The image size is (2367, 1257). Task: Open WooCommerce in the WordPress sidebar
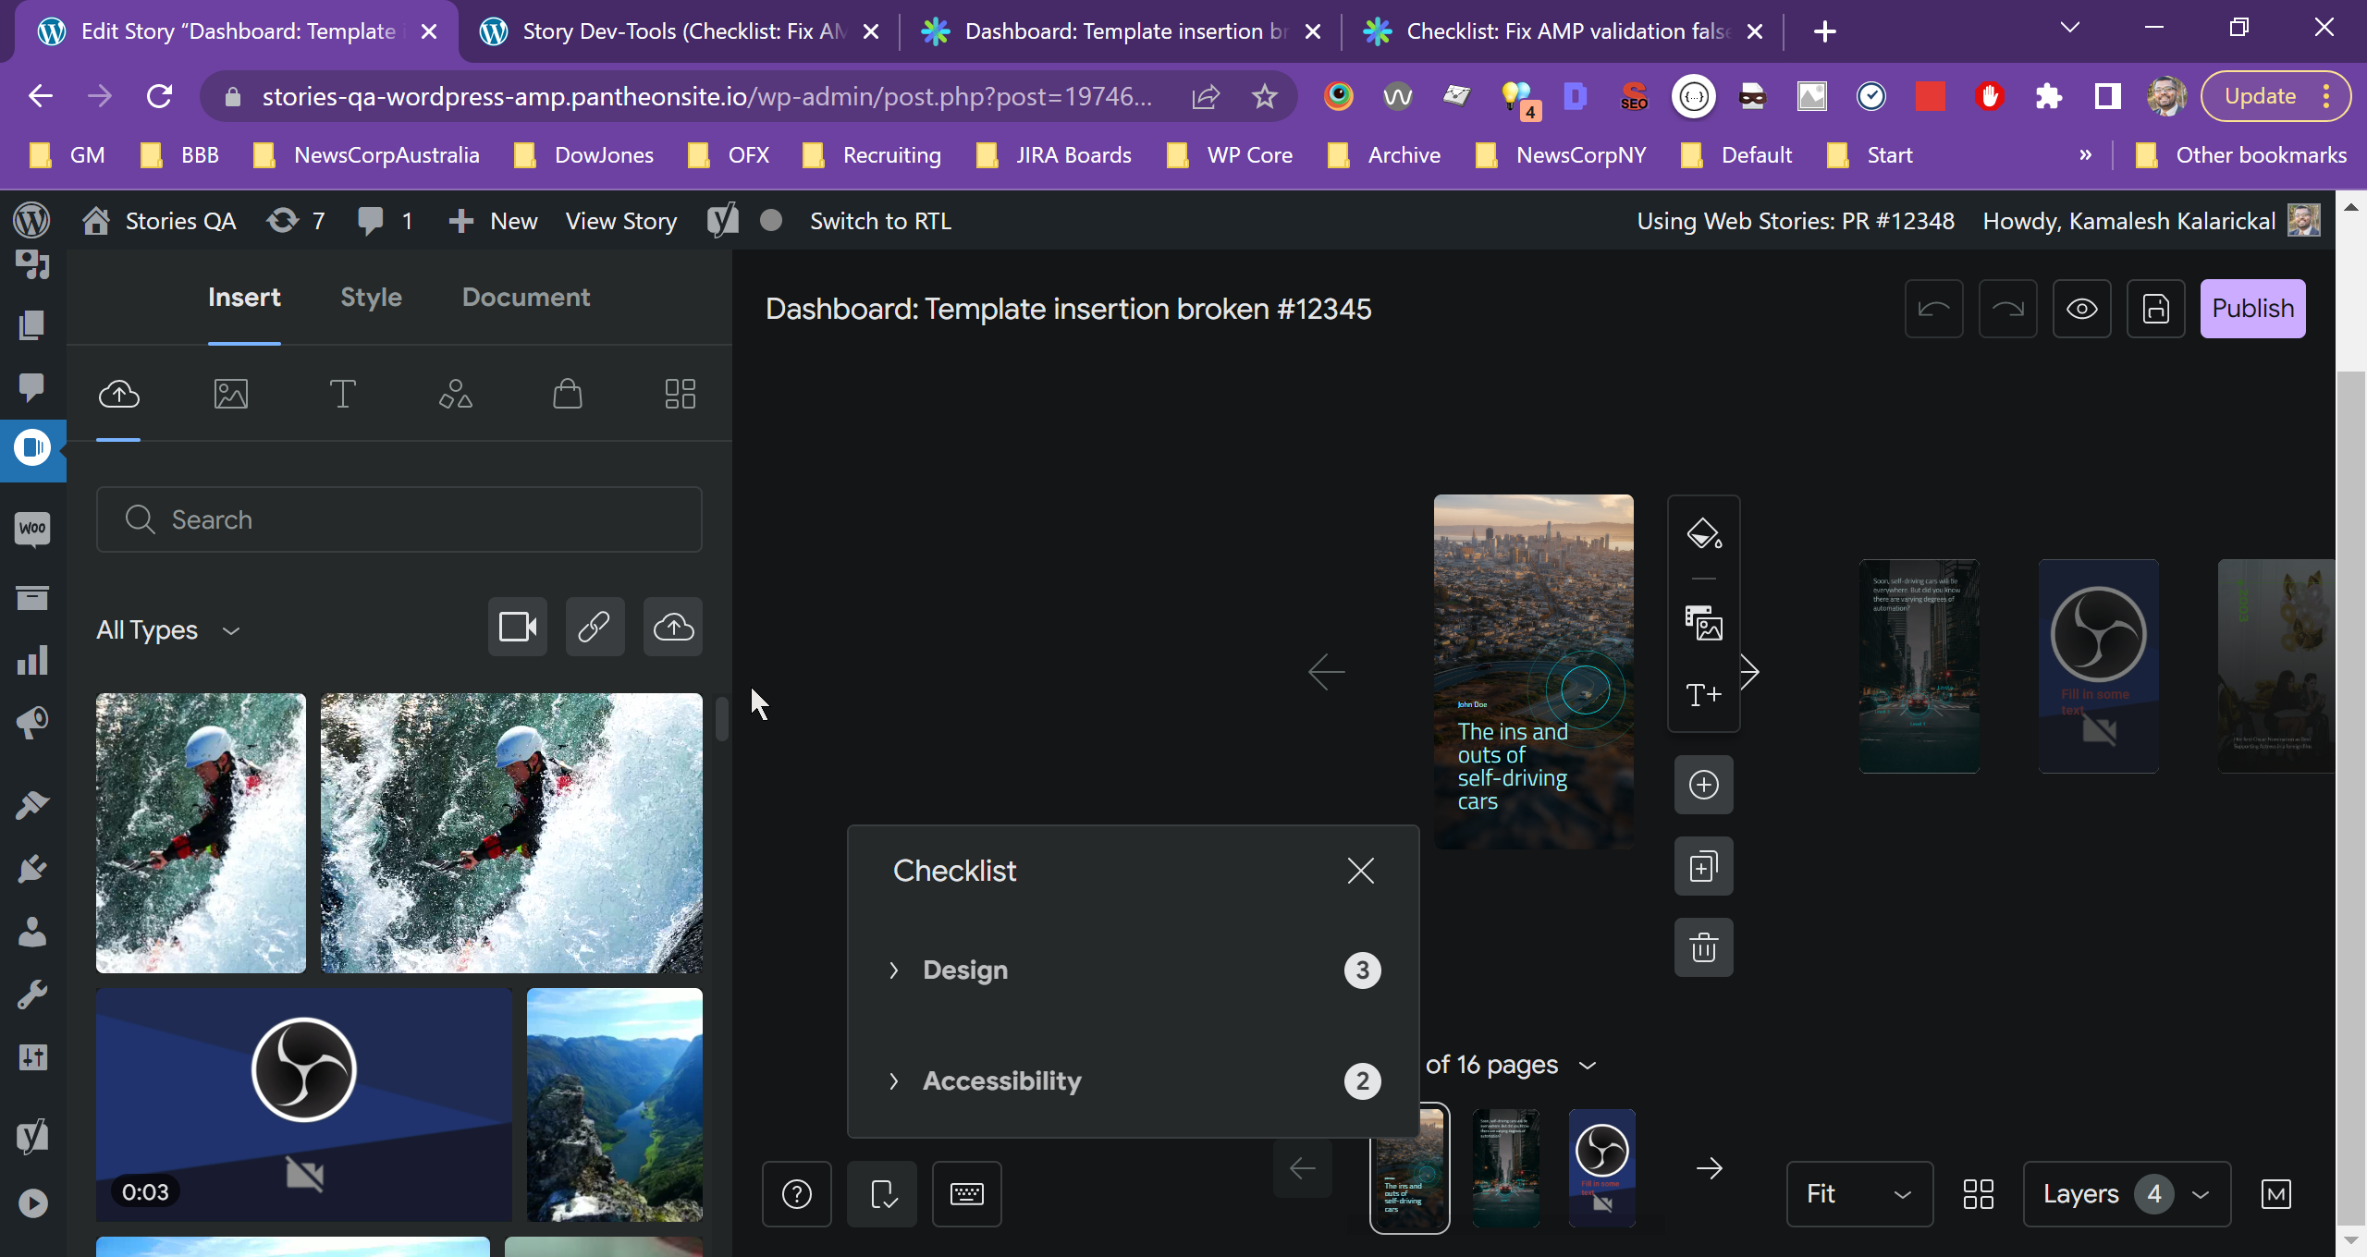point(32,529)
